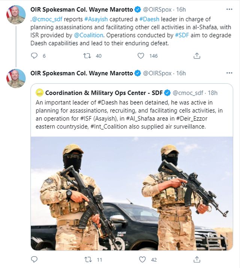Open the #SDF hashtag link
Viewport: 240px width, 268px height.
(x=183, y=36)
